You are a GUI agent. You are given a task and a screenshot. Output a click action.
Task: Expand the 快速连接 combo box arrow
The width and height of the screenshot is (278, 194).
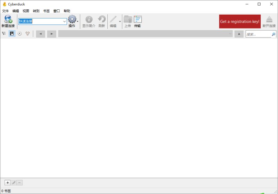point(65,22)
